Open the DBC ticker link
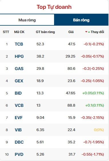This screenshot has width=109, height=161. point(19,142)
